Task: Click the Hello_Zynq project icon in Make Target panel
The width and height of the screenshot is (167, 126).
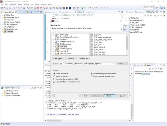Action: pos(129,18)
